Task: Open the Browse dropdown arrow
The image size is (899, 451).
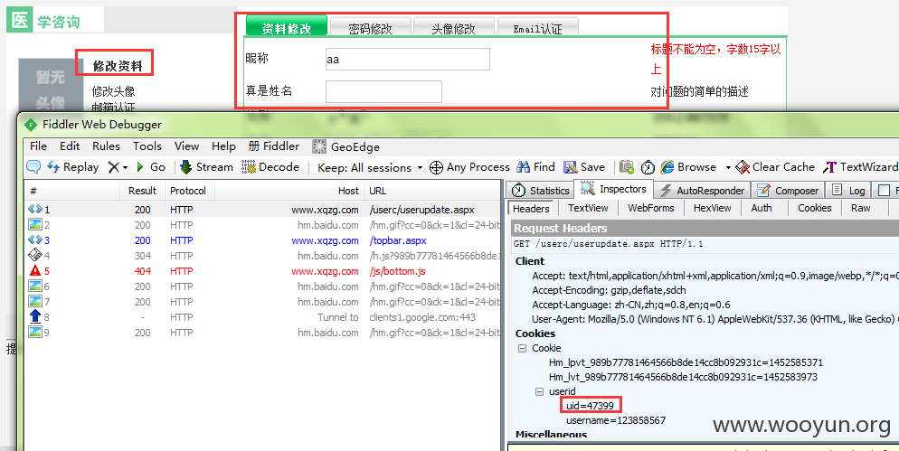Action: 728,167
